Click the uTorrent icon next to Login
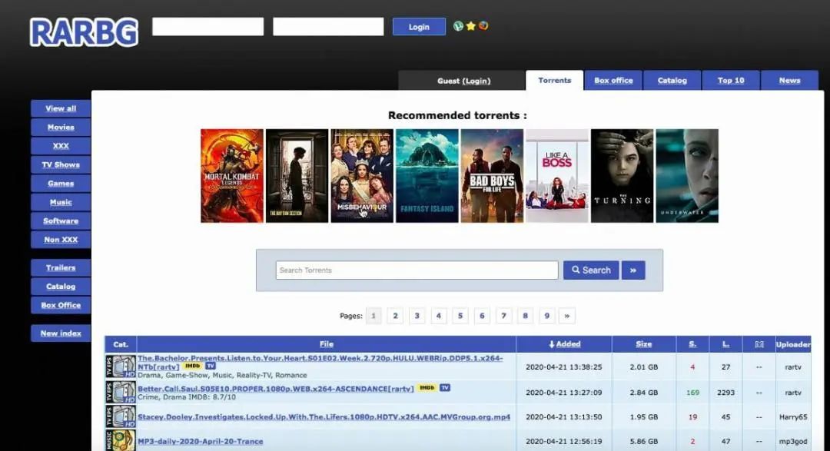 coord(458,26)
